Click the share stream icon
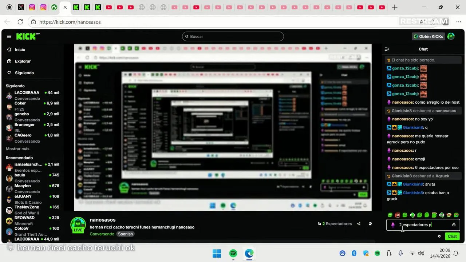Screen dimensions: 466x262 point(359,224)
